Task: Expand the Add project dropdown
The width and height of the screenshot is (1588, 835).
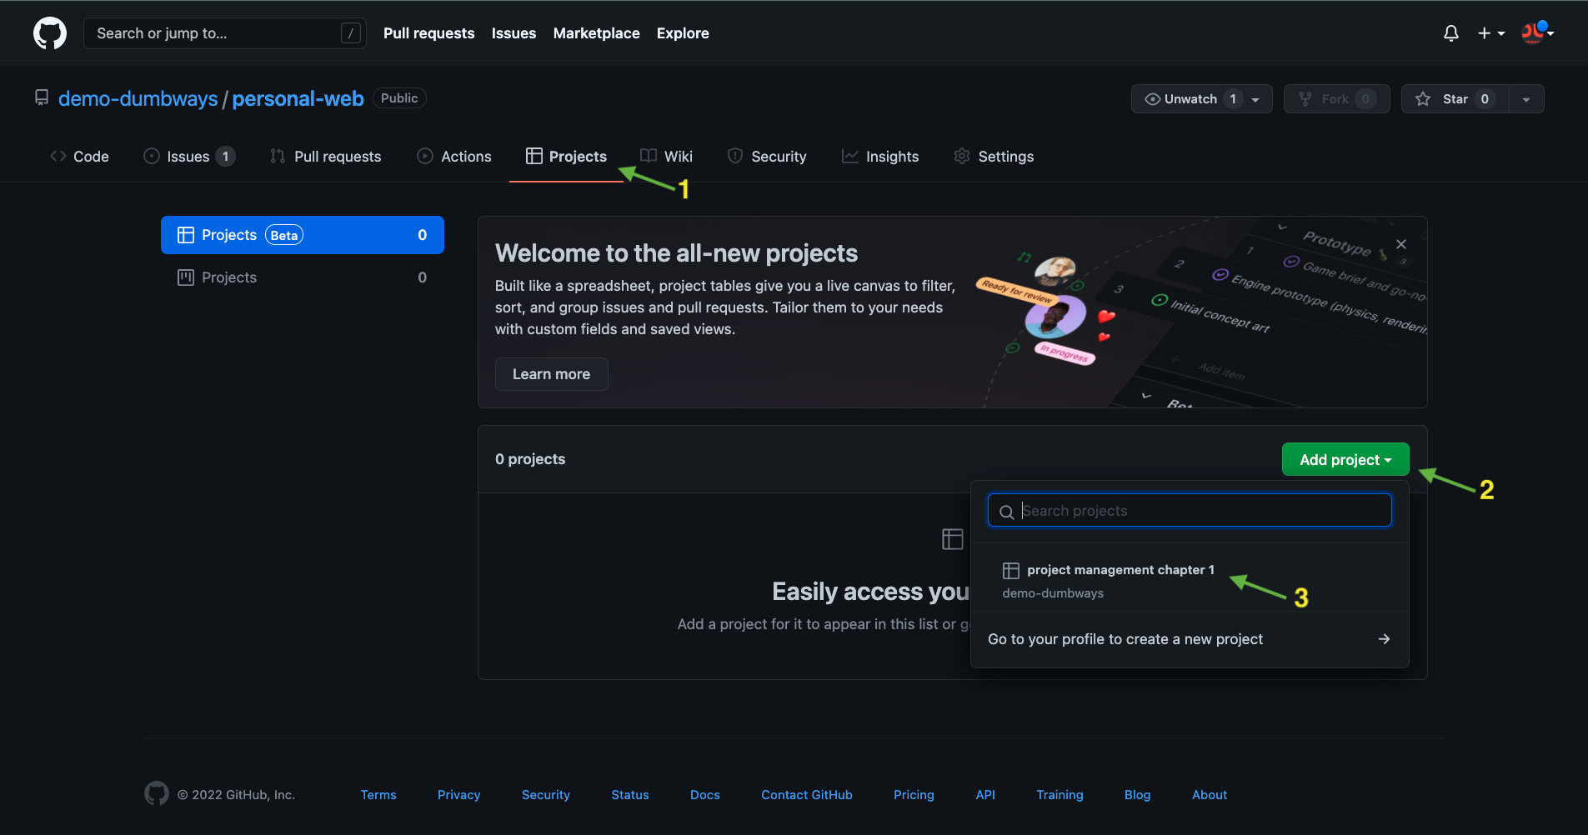Action: click(x=1345, y=460)
